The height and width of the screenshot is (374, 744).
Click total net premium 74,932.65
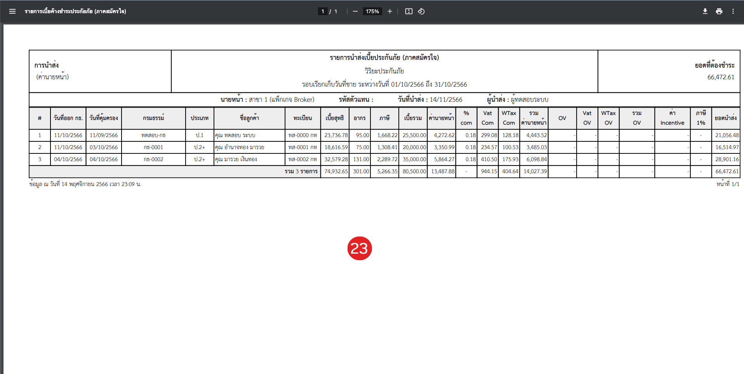[336, 171]
